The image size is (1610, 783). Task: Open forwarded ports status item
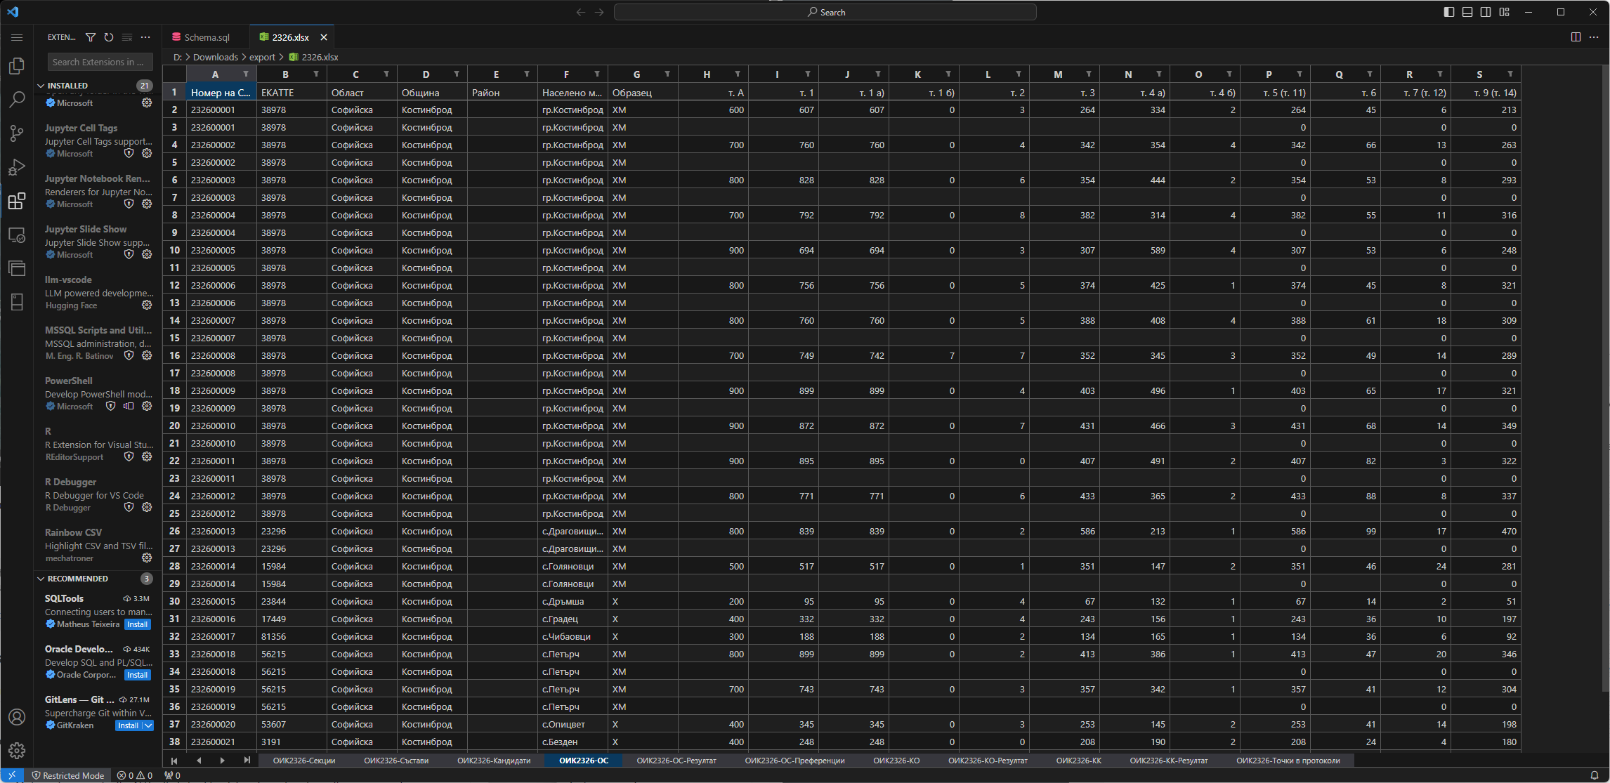tap(172, 775)
